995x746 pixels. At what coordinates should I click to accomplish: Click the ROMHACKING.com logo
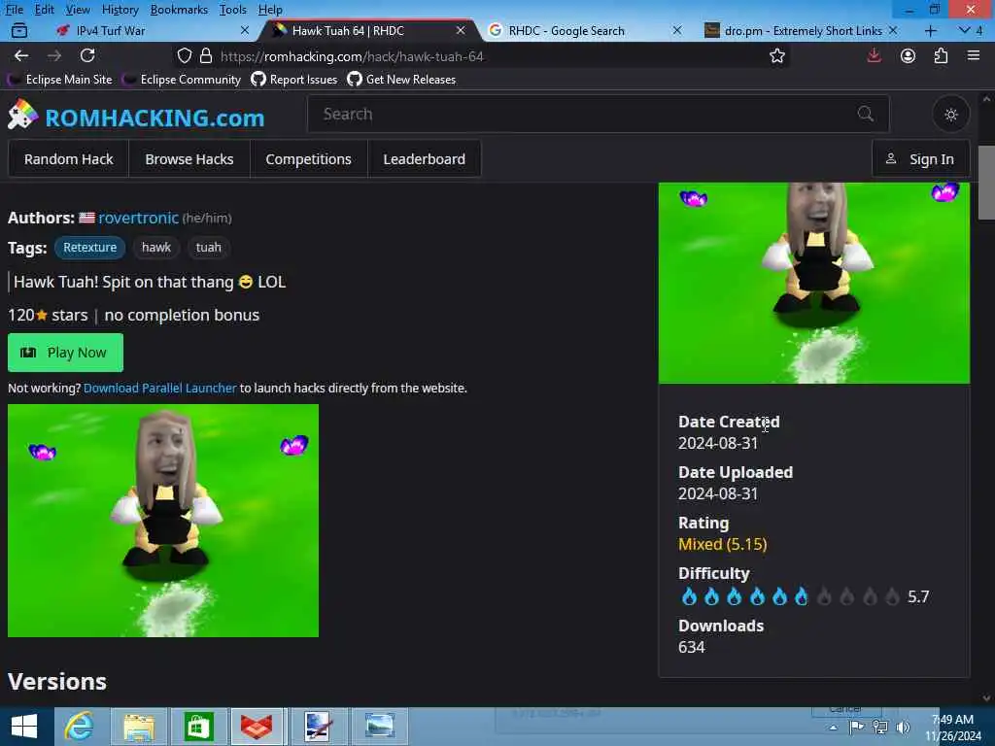[136, 117]
